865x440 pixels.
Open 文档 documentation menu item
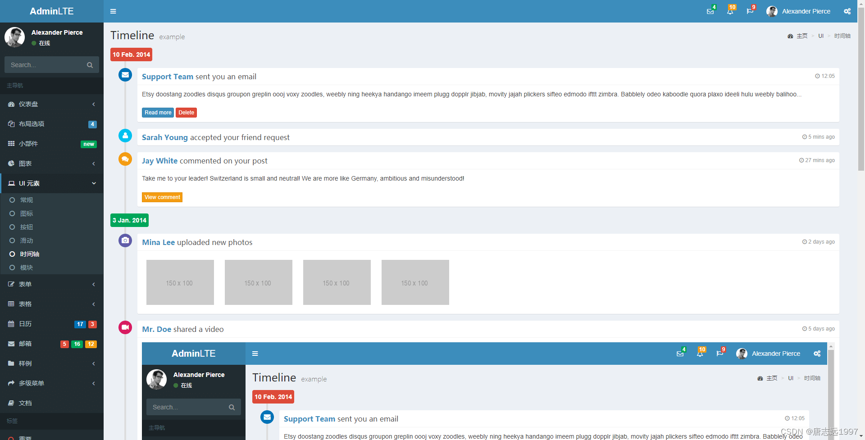tap(52, 403)
